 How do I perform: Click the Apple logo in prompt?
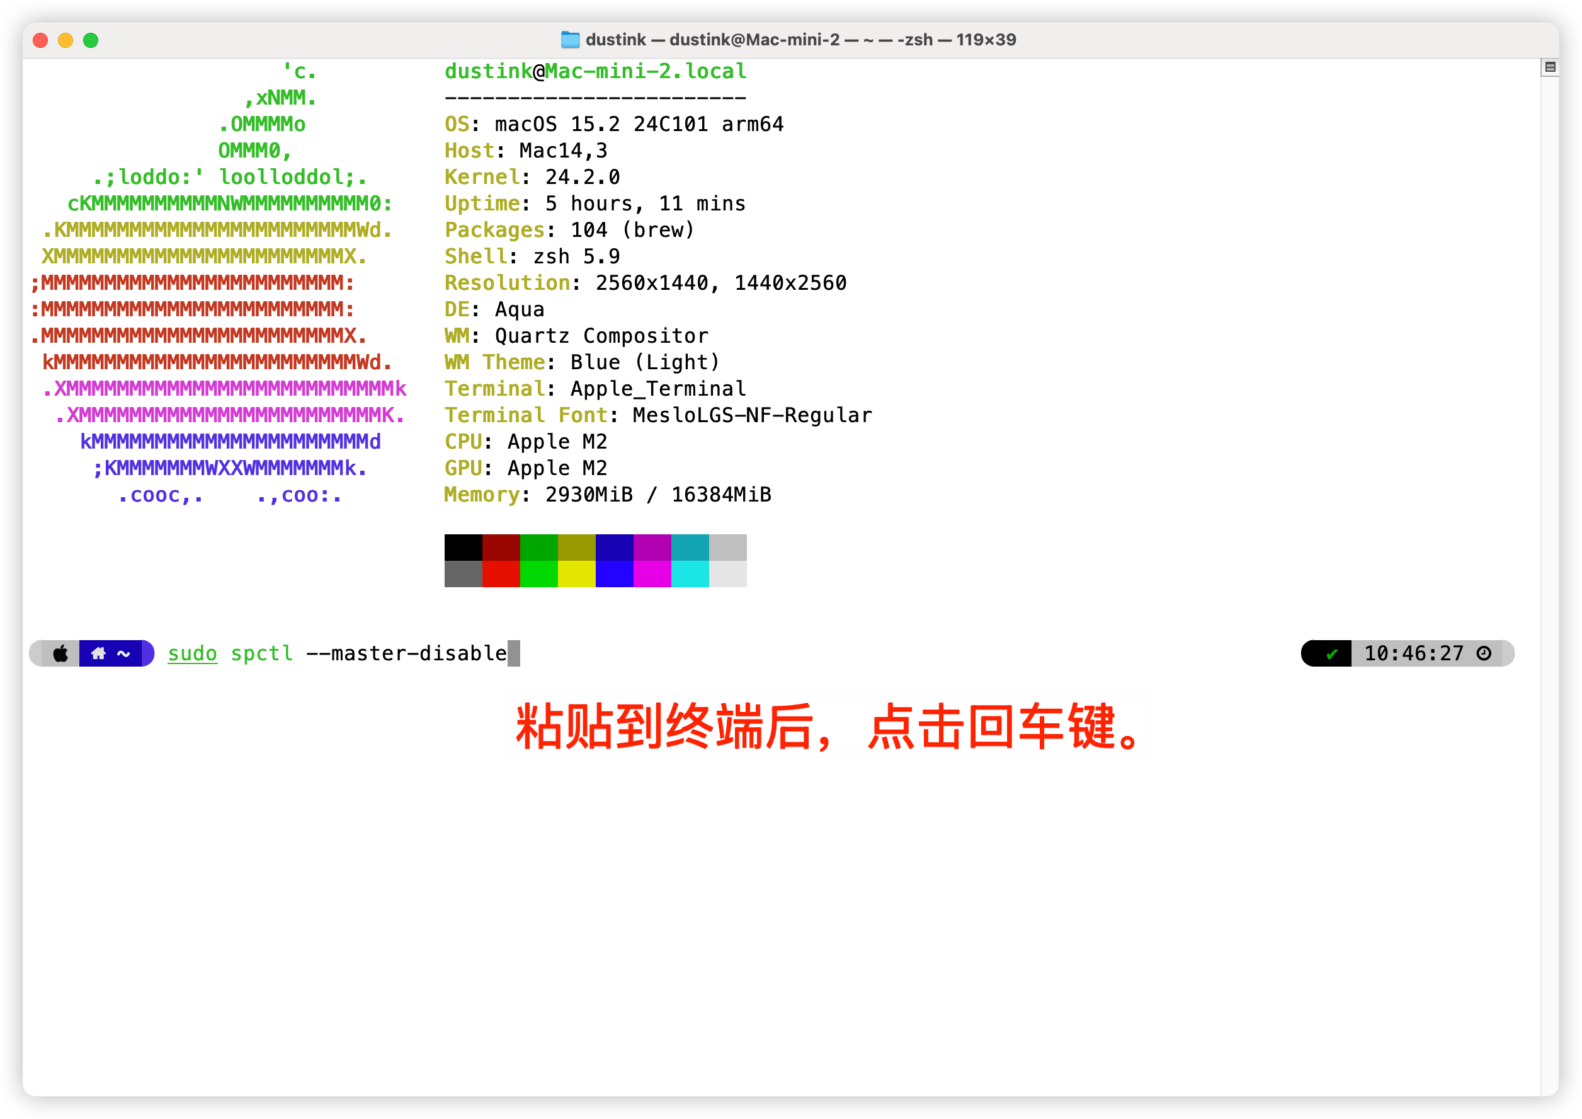(x=60, y=653)
